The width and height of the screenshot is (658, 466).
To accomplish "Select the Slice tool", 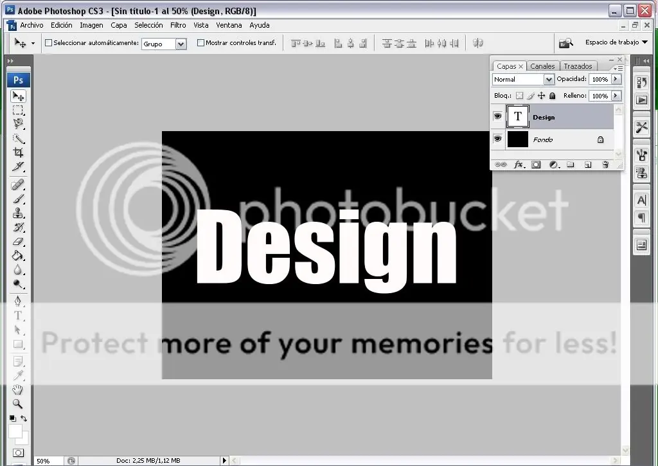I will pyautogui.click(x=18, y=166).
